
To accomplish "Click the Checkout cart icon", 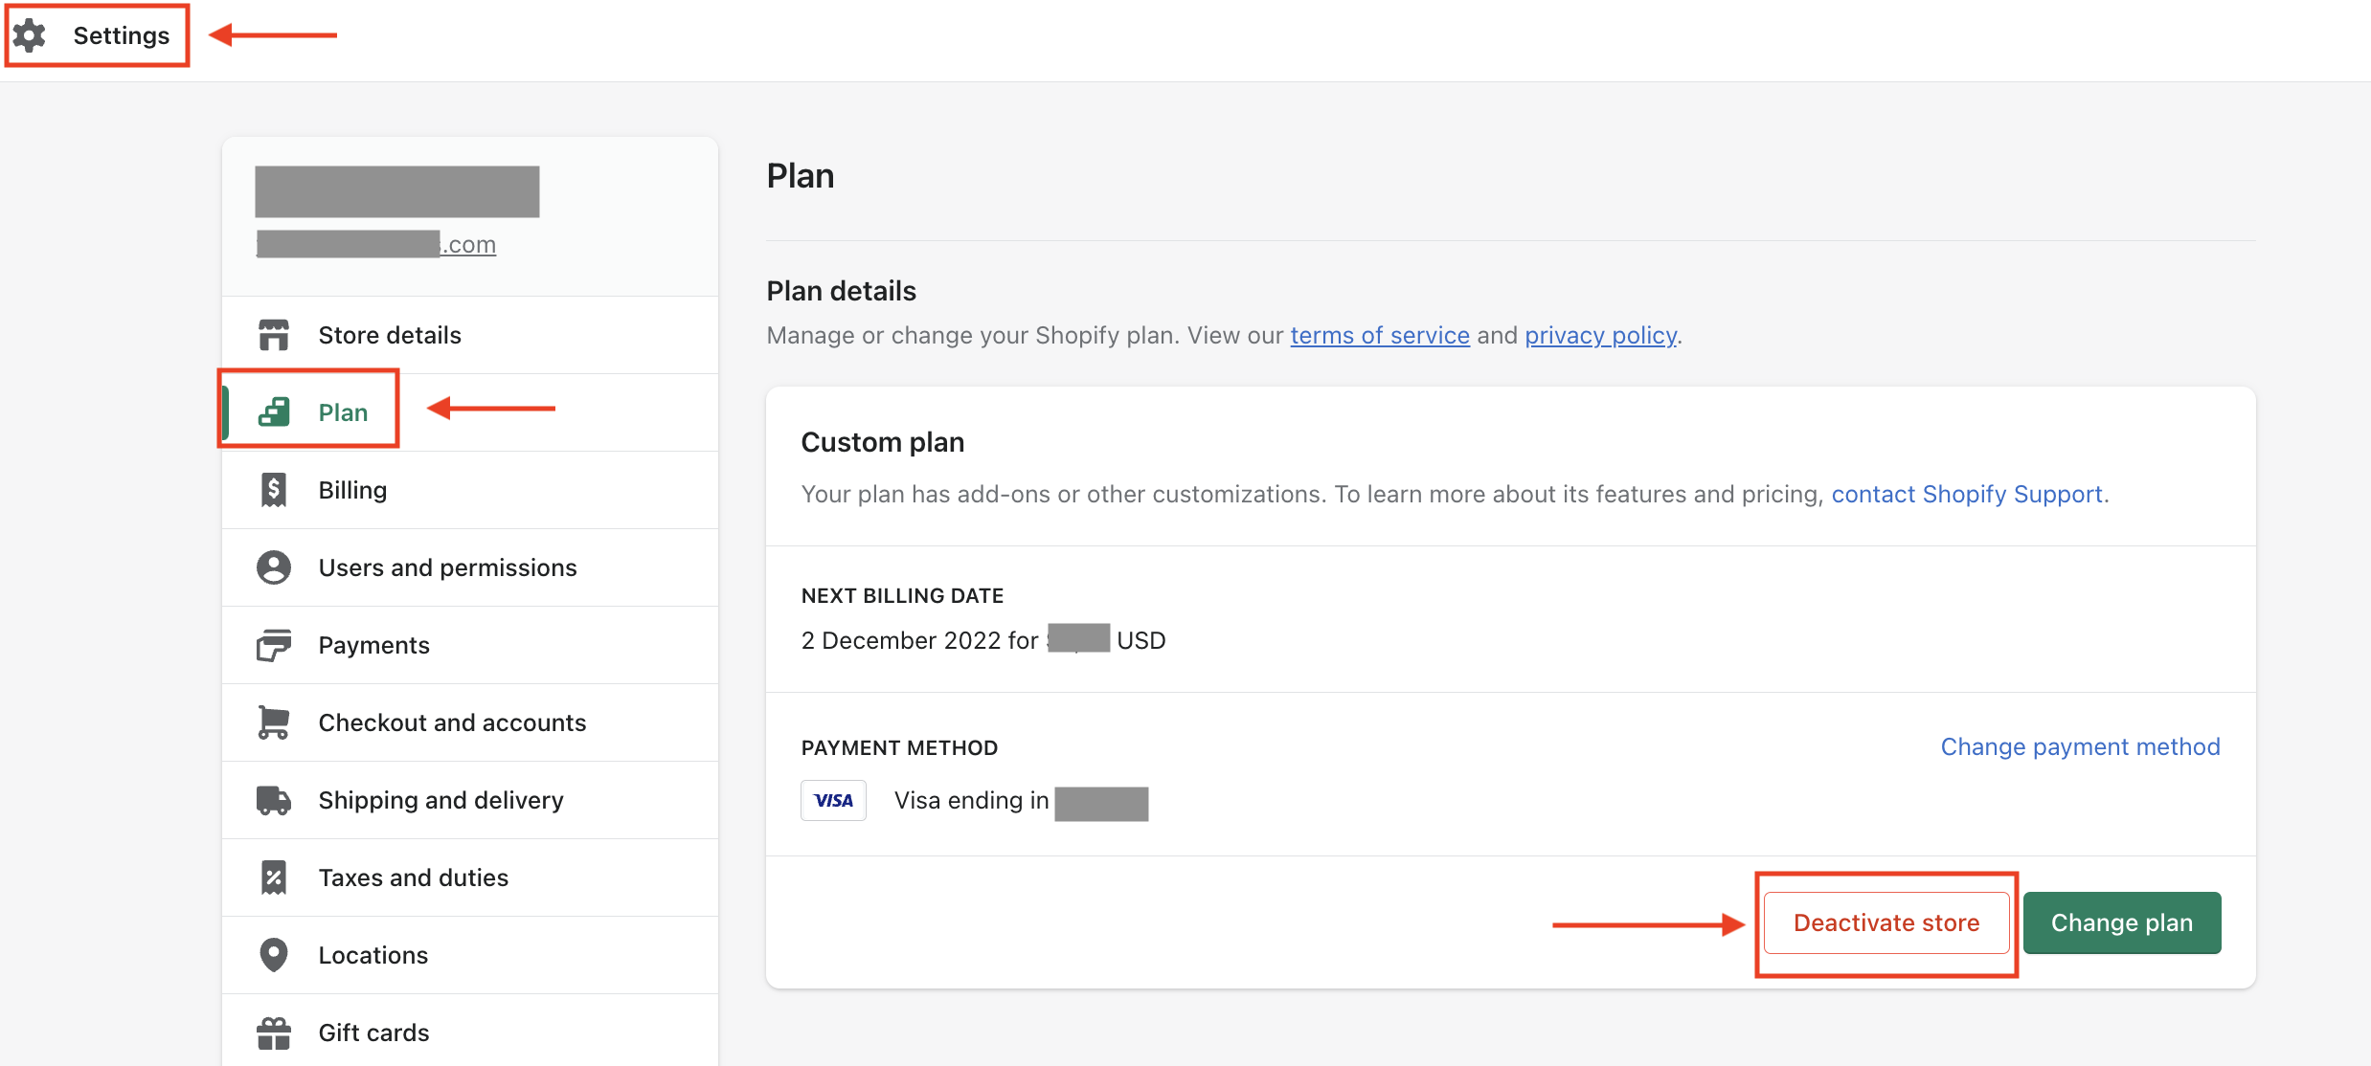I will point(274,722).
